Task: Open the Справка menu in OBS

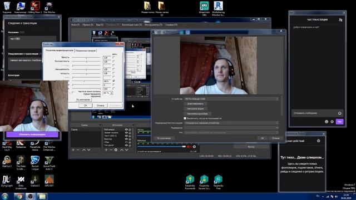Action: [171, 24]
